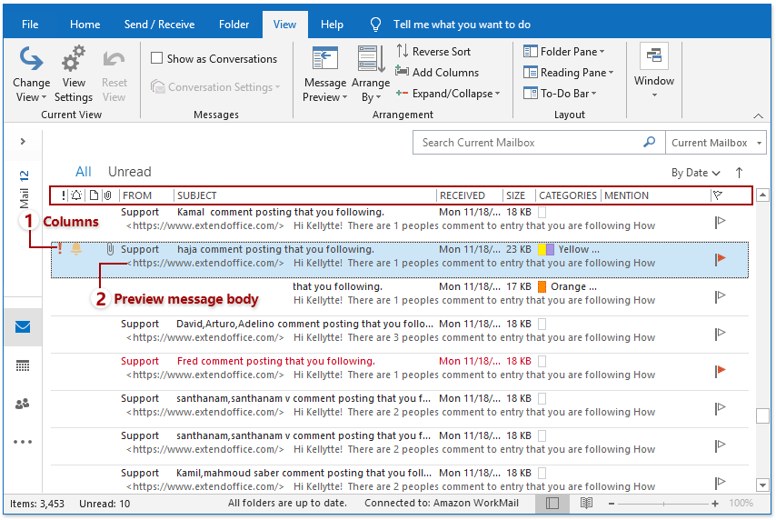776x520 pixels.
Task: Toggle the red flag on haja message
Action: tap(721, 258)
